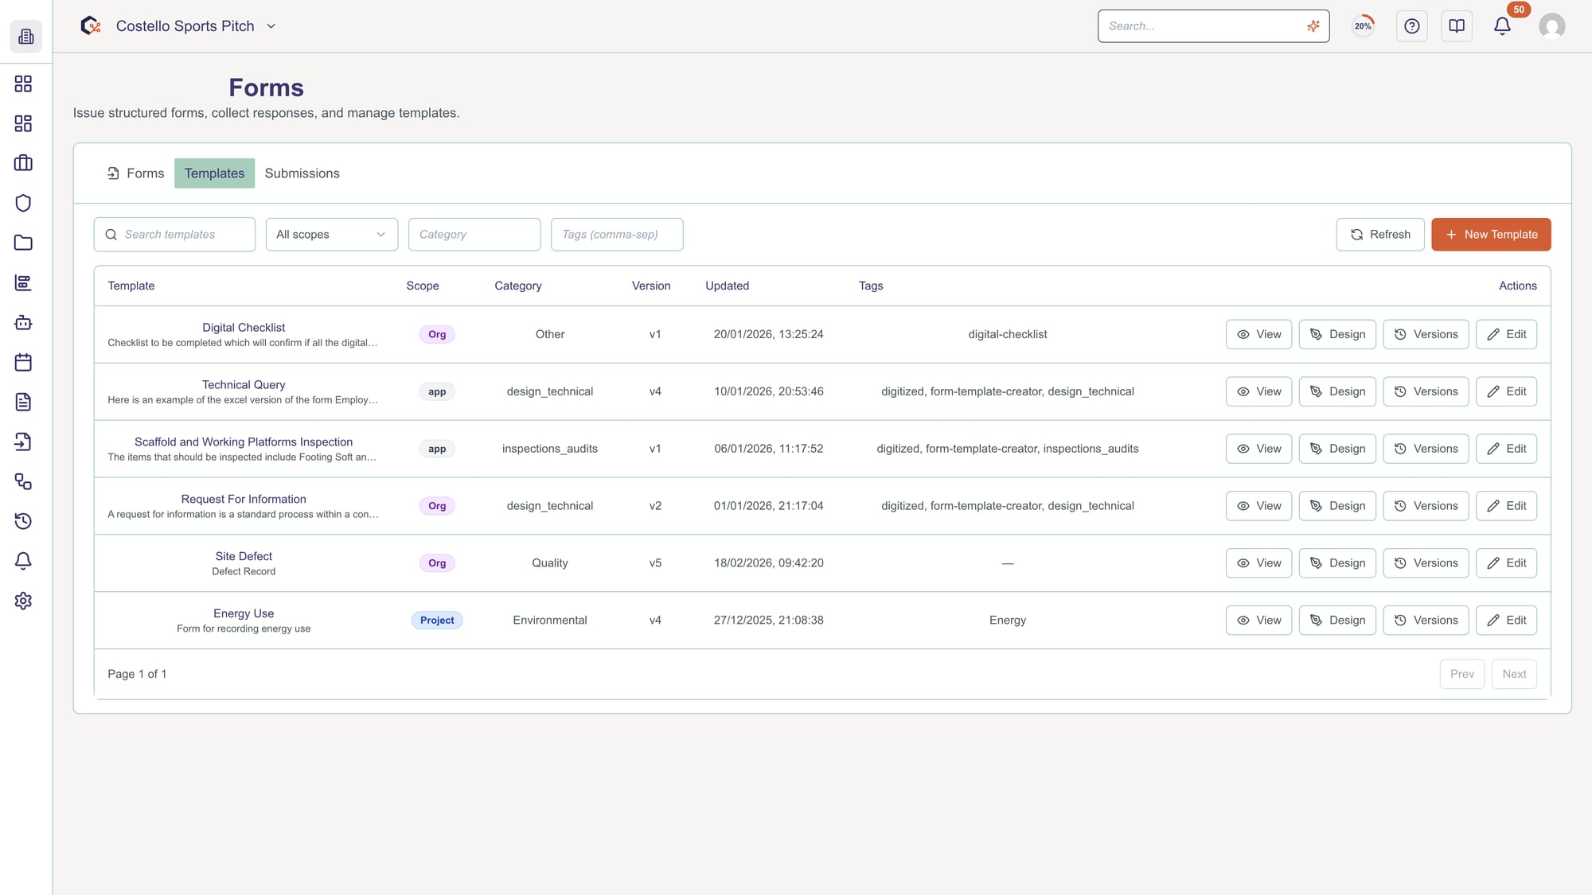Open the history clock icon in sidebar
Image resolution: width=1592 pixels, height=895 pixels.
click(22, 521)
